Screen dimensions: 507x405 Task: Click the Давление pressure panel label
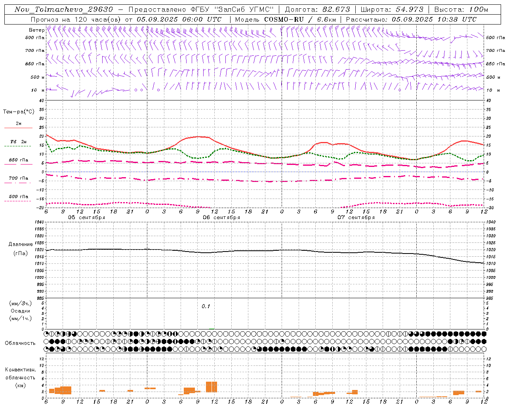coord(21,244)
